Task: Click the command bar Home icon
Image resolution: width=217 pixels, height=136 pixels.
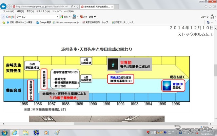Action: click(208, 22)
